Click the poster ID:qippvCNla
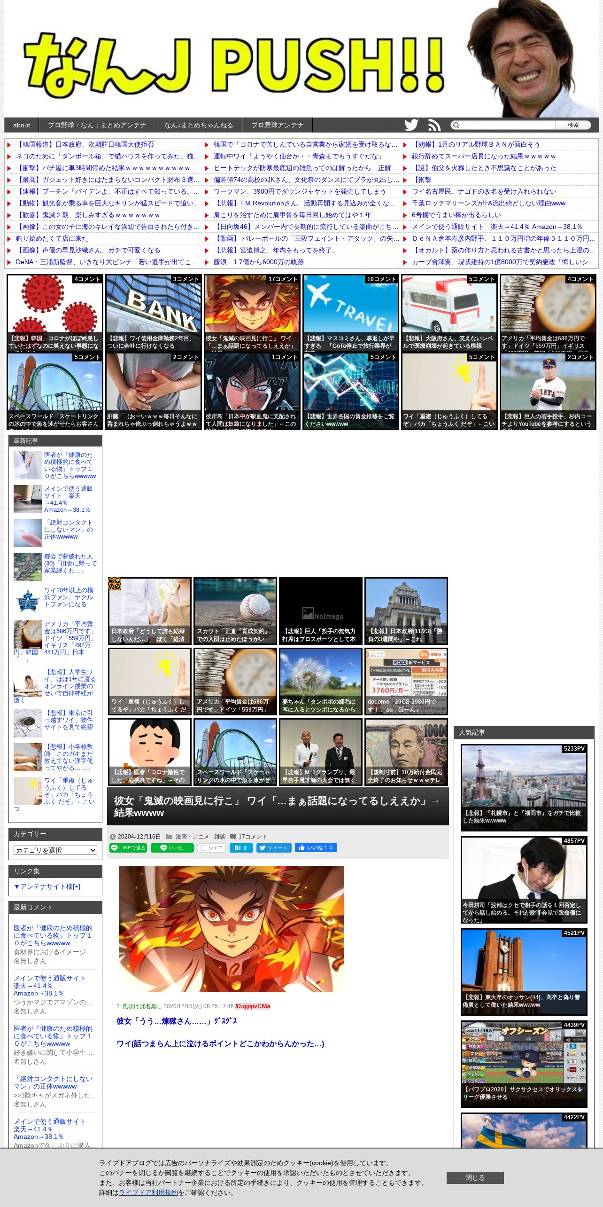The image size is (603, 1207). [x=253, y=1006]
